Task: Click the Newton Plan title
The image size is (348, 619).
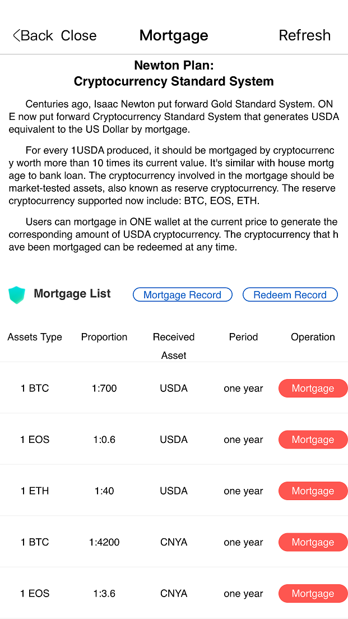Action: click(174, 73)
